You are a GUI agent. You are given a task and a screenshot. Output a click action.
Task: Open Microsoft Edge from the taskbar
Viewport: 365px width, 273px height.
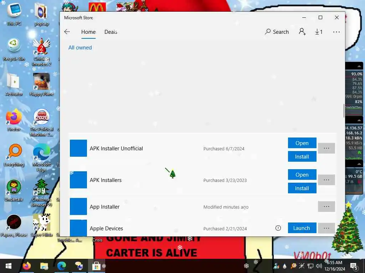pos(61,266)
